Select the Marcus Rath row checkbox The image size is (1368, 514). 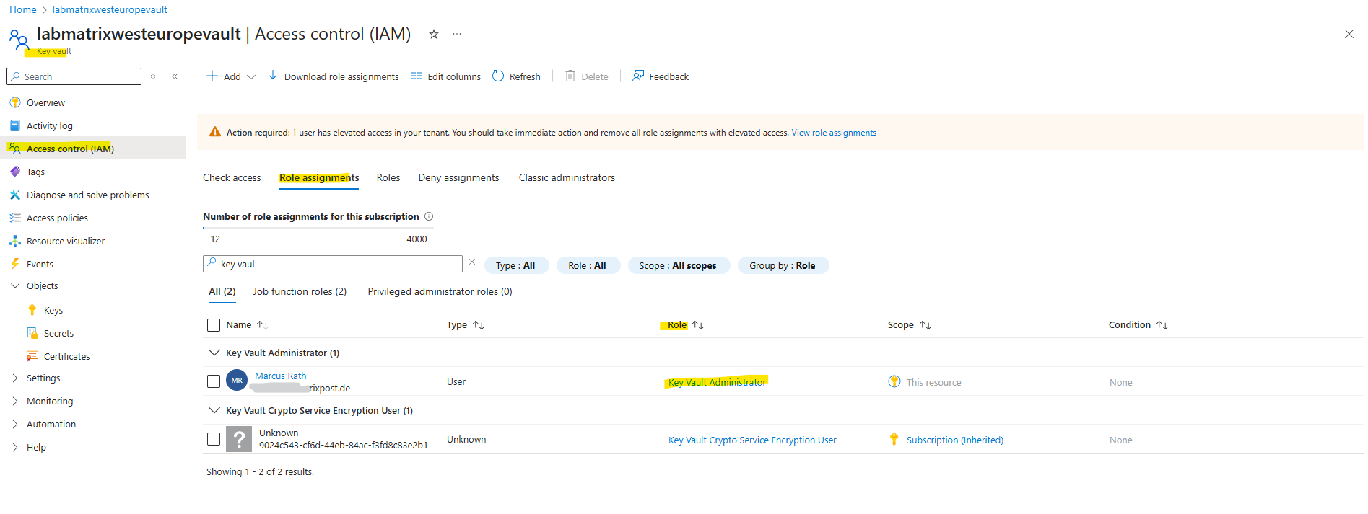[214, 381]
